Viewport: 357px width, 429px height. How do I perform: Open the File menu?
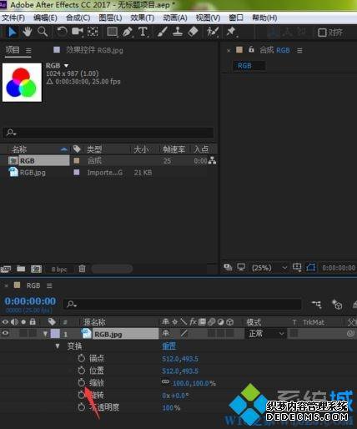tap(13, 18)
